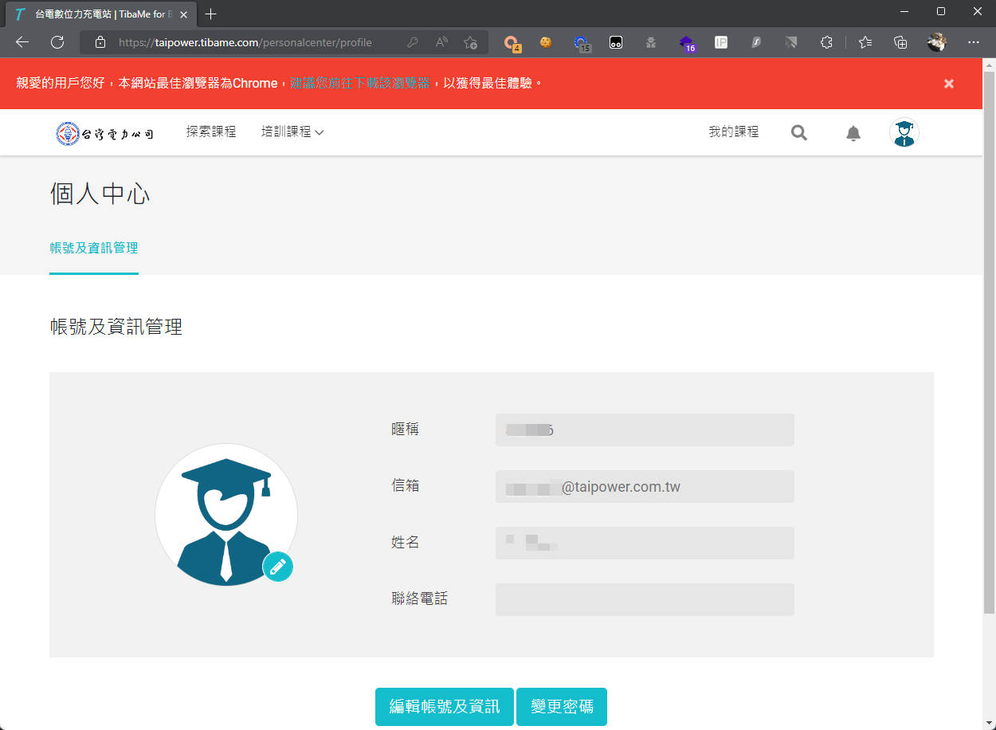Screen dimensions: 996x730
Task: Click the graduate profile picture
Action: (x=226, y=515)
